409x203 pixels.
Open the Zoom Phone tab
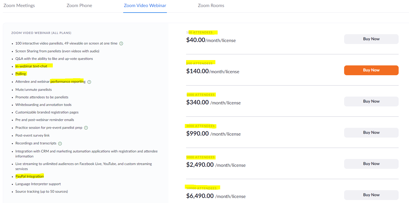[x=79, y=6]
